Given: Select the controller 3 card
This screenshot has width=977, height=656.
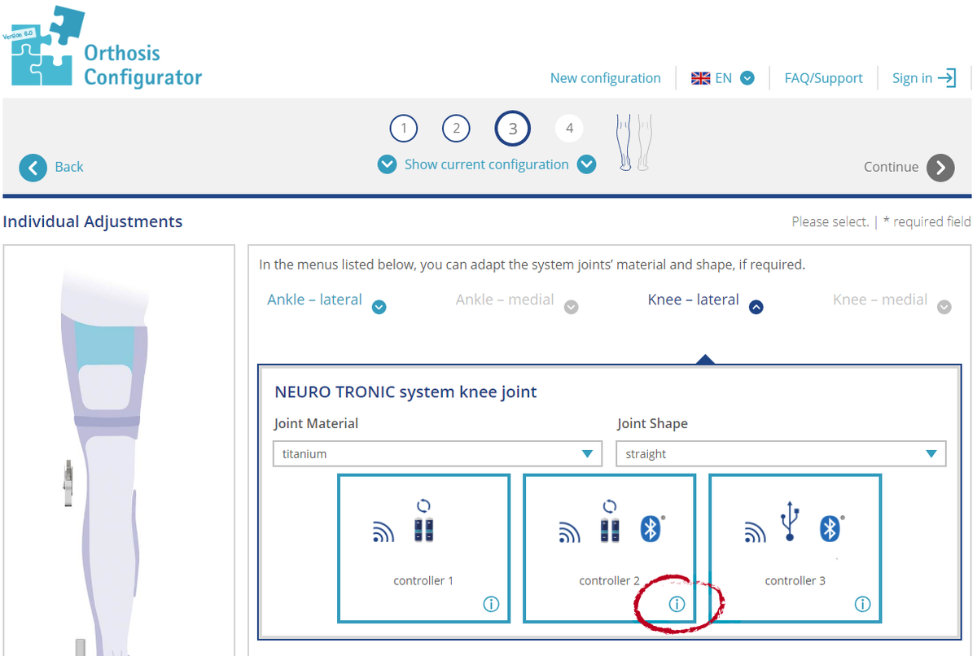Looking at the screenshot, I should [795, 549].
